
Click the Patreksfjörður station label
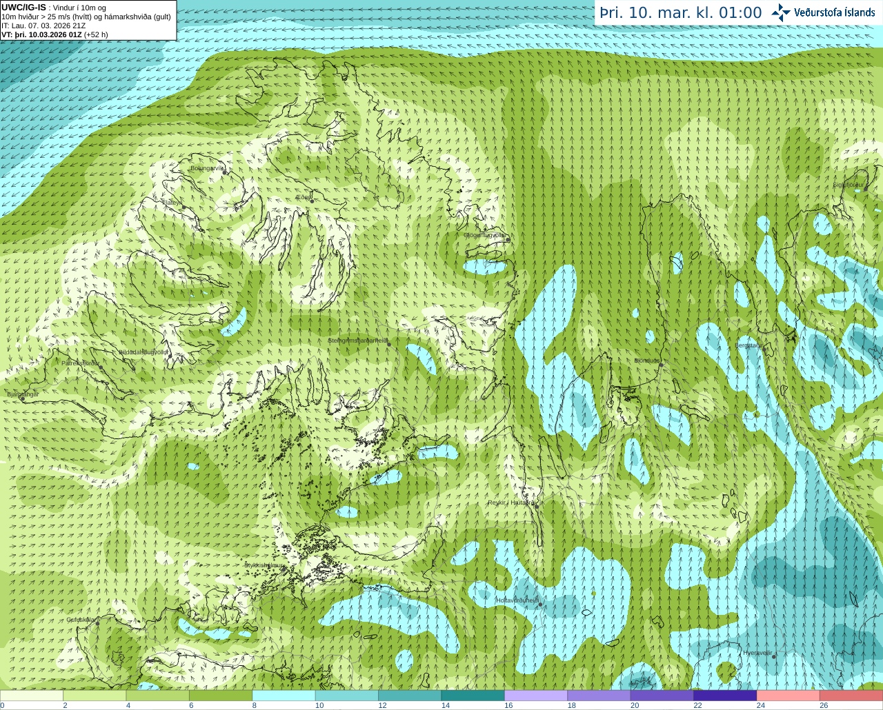pos(81,363)
